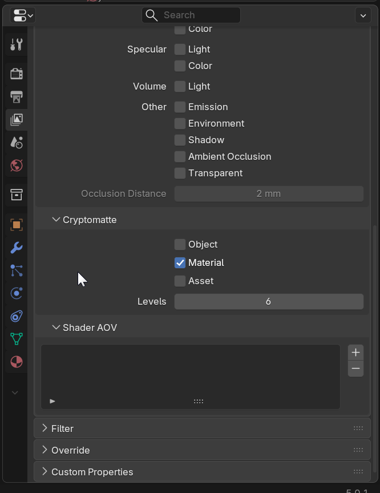Open the Modifiers wrench tab
Screen dimensions: 380x493
(17, 248)
